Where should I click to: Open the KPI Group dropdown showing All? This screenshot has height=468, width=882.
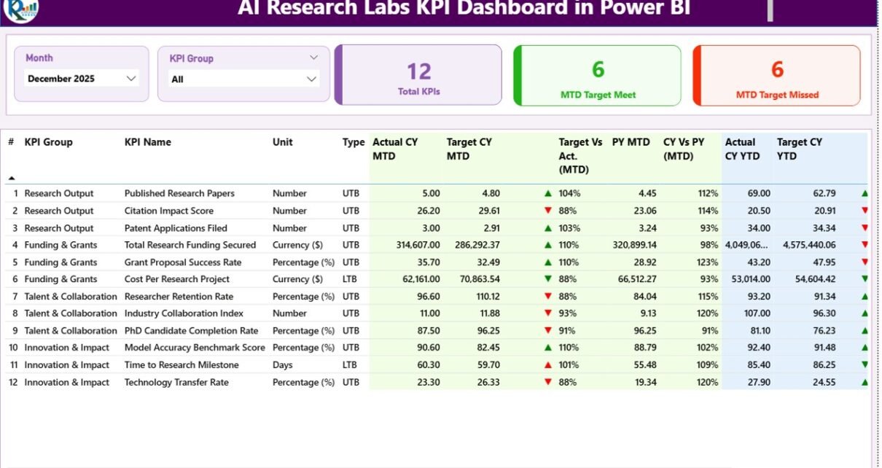(x=243, y=79)
